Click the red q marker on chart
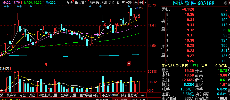Image resolution: width=230 pixels, height=100 pixels. 46,64
